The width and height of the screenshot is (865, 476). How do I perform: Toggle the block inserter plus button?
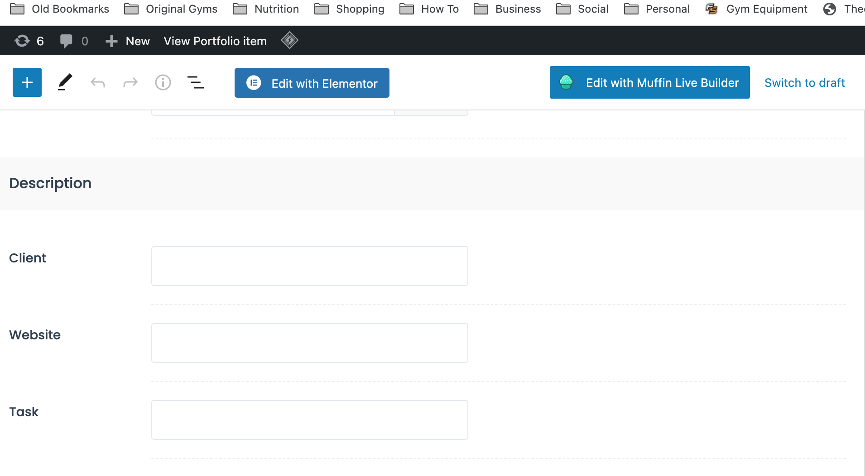tap(27, 82)
